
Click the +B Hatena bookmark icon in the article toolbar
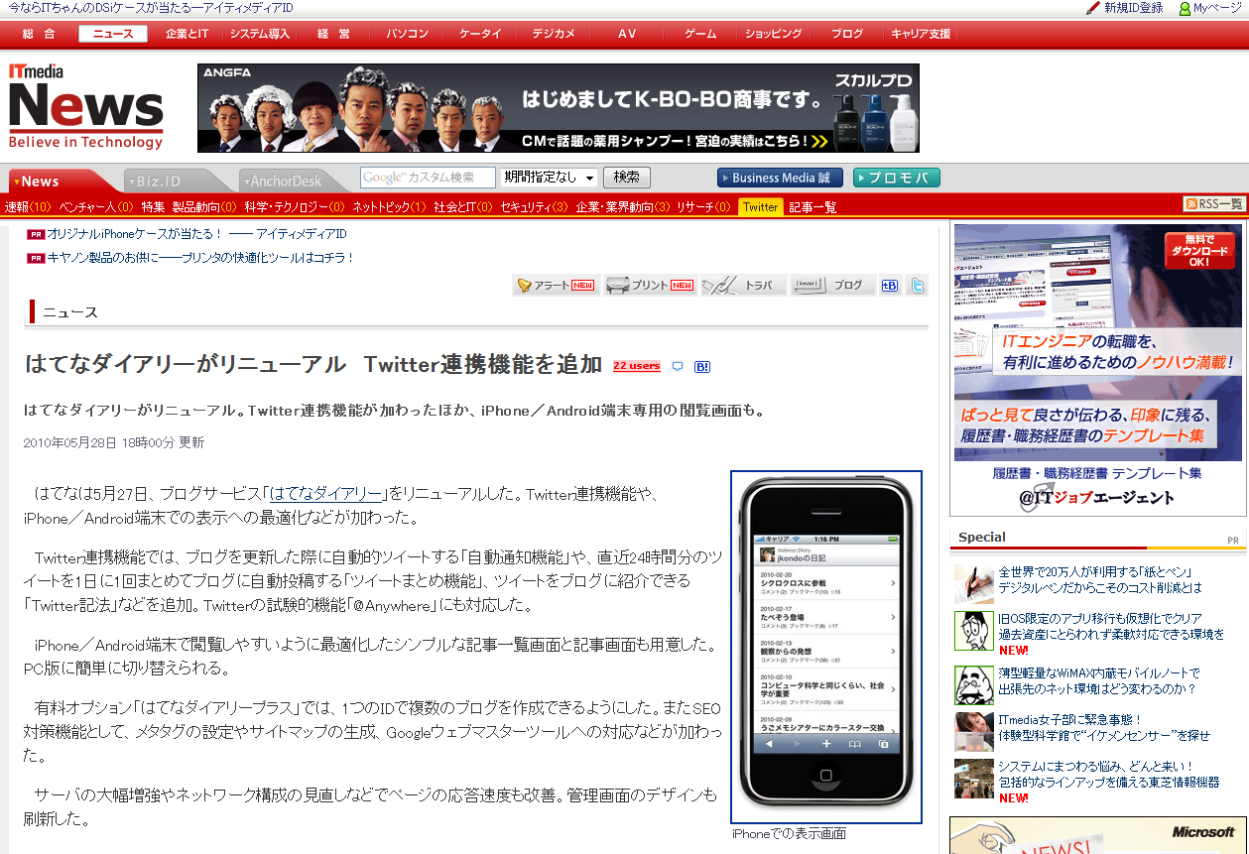click(x=890, y=285)
